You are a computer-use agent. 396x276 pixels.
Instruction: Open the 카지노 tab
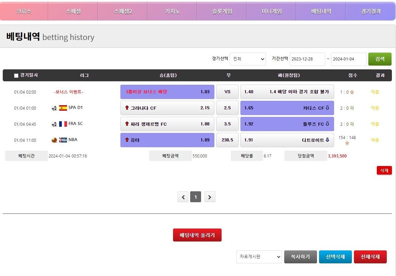coord(172,11)
